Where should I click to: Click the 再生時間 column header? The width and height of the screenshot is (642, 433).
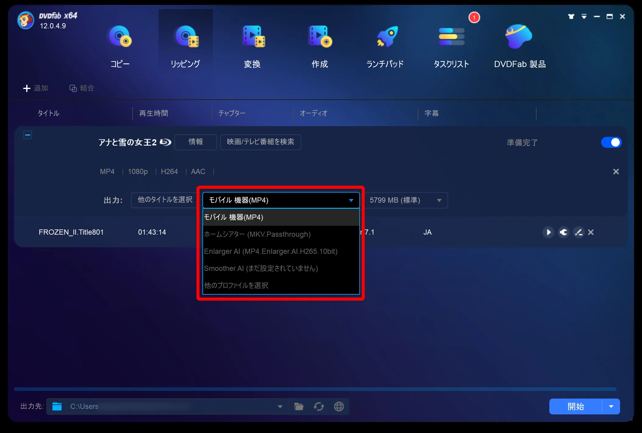tap(154, 113)
